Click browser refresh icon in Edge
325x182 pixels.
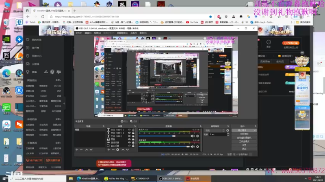click(x=43, y=17)
